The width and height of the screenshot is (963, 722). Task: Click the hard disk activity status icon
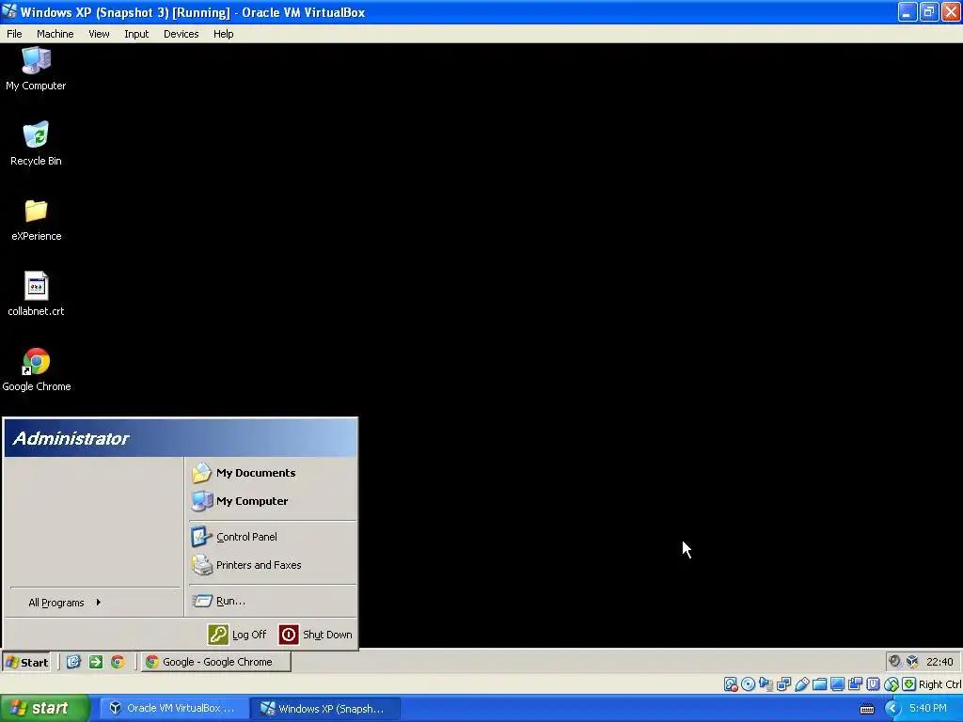(x=730, y=684)
